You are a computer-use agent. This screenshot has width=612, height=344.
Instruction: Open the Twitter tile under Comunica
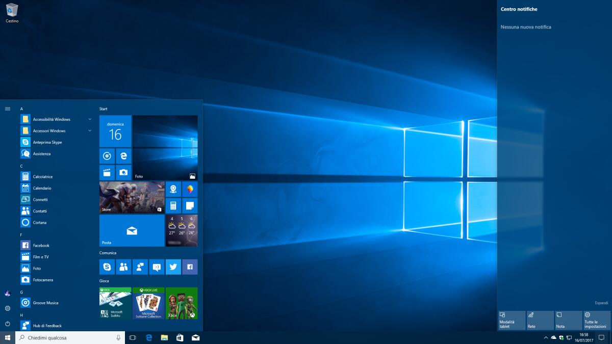pos(173,267)
